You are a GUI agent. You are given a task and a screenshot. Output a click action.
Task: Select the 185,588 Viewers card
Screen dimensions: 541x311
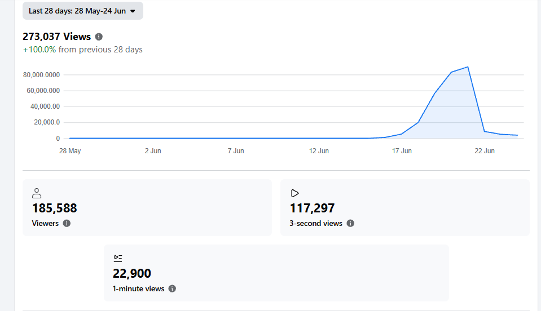[x=147, y=208]
